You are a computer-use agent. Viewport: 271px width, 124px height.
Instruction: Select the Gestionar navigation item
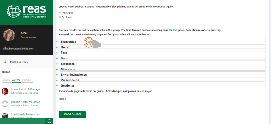click(67, 86)
